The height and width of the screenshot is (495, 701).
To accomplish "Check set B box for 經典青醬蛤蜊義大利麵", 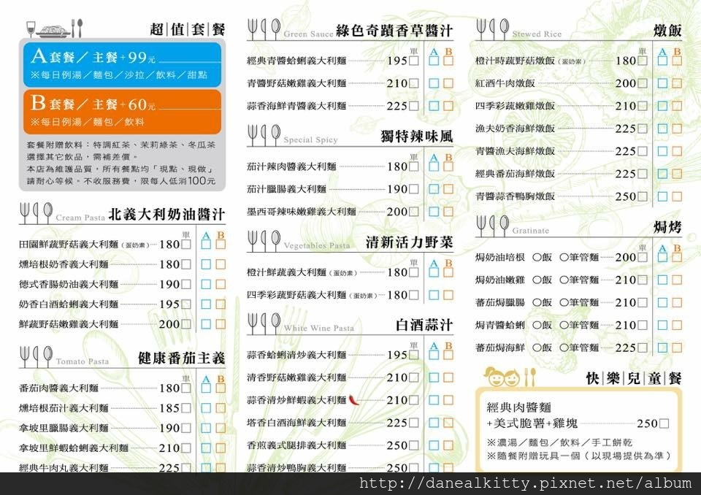I will click(x=448, y=61).
